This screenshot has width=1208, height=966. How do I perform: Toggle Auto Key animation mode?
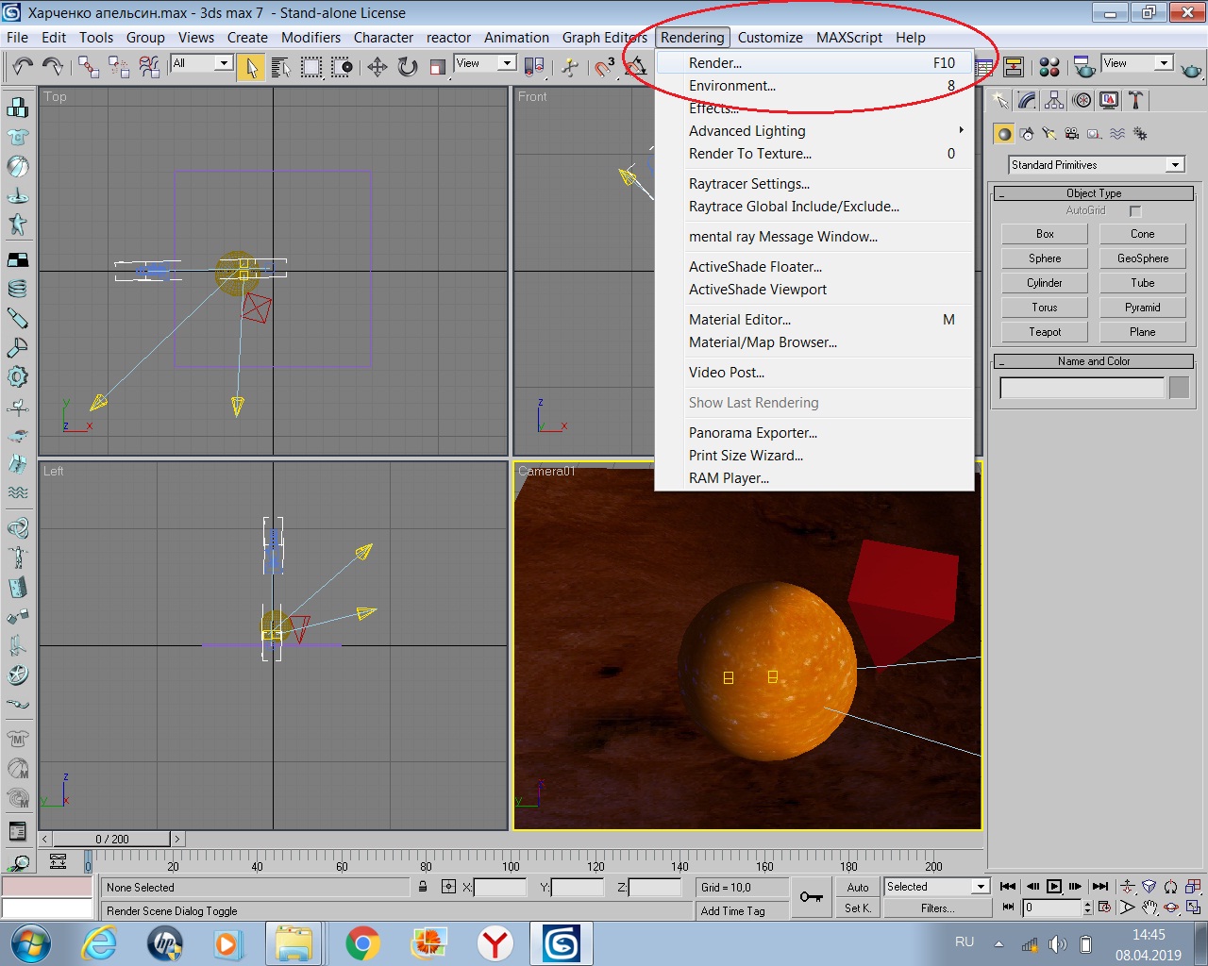858,888
